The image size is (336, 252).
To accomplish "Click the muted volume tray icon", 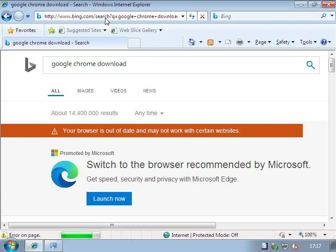I will click(295, 246).
